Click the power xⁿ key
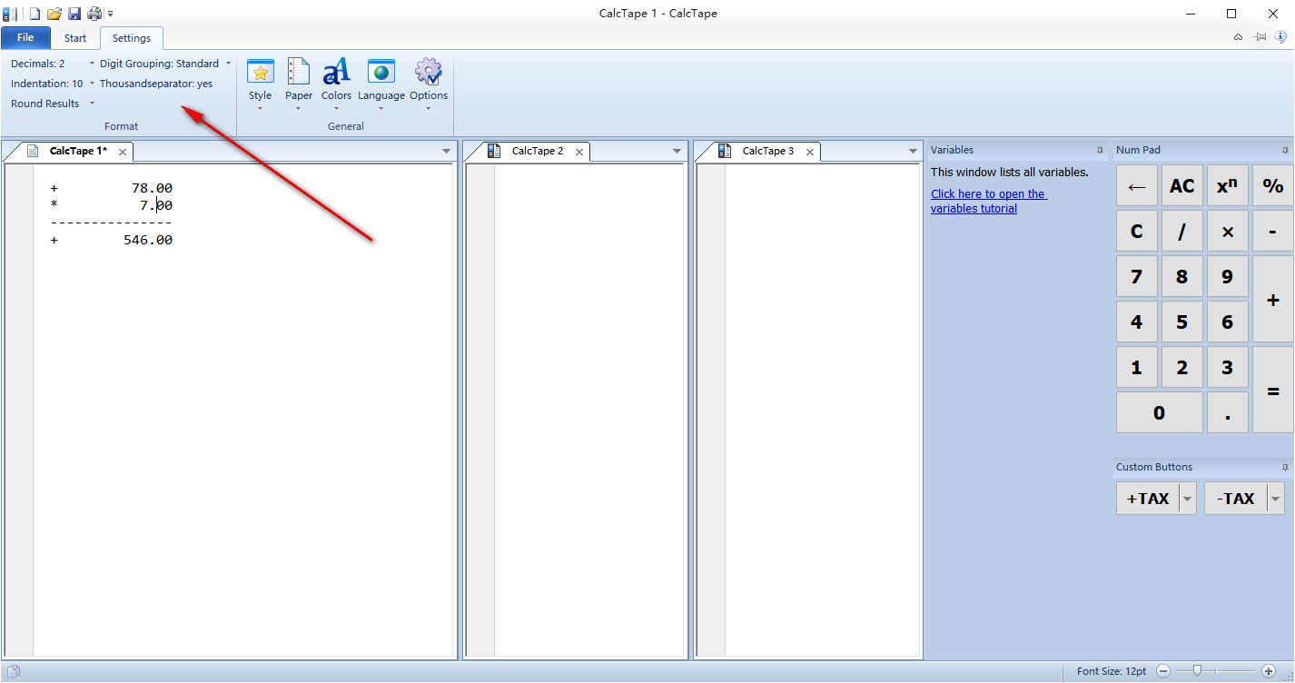 (1227, 186)
